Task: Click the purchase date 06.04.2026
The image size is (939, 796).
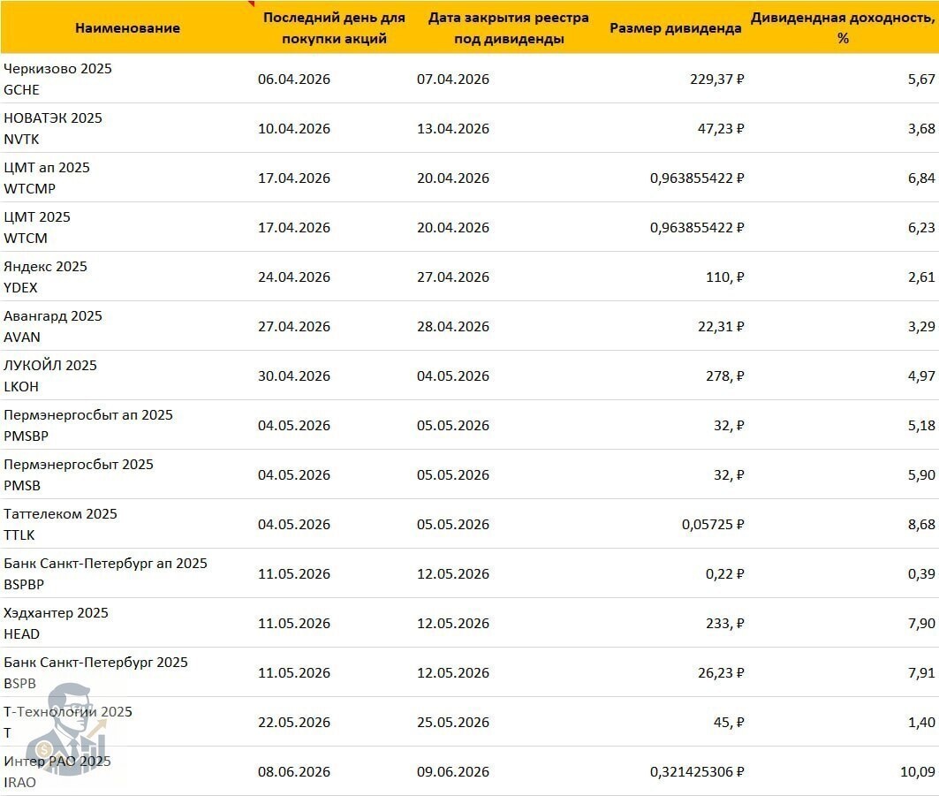Action: [294, 79]
